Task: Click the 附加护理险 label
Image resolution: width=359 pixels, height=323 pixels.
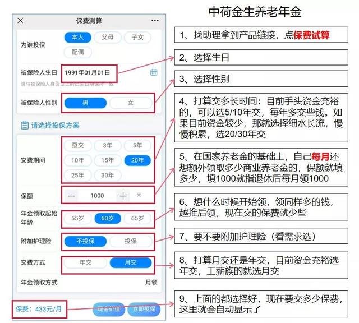Action: click(36, 241)
